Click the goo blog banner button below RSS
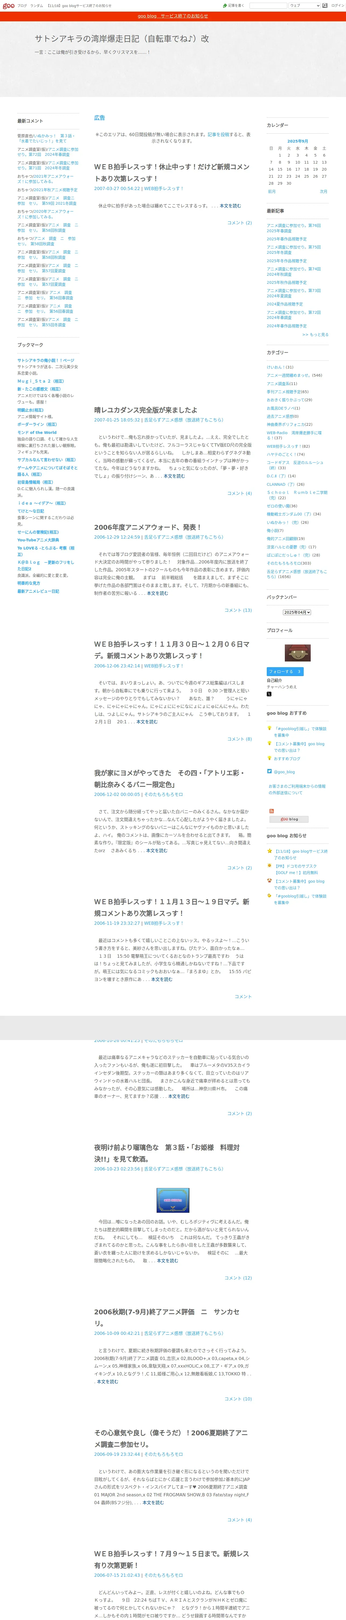346x1620 pixels. 289,819
